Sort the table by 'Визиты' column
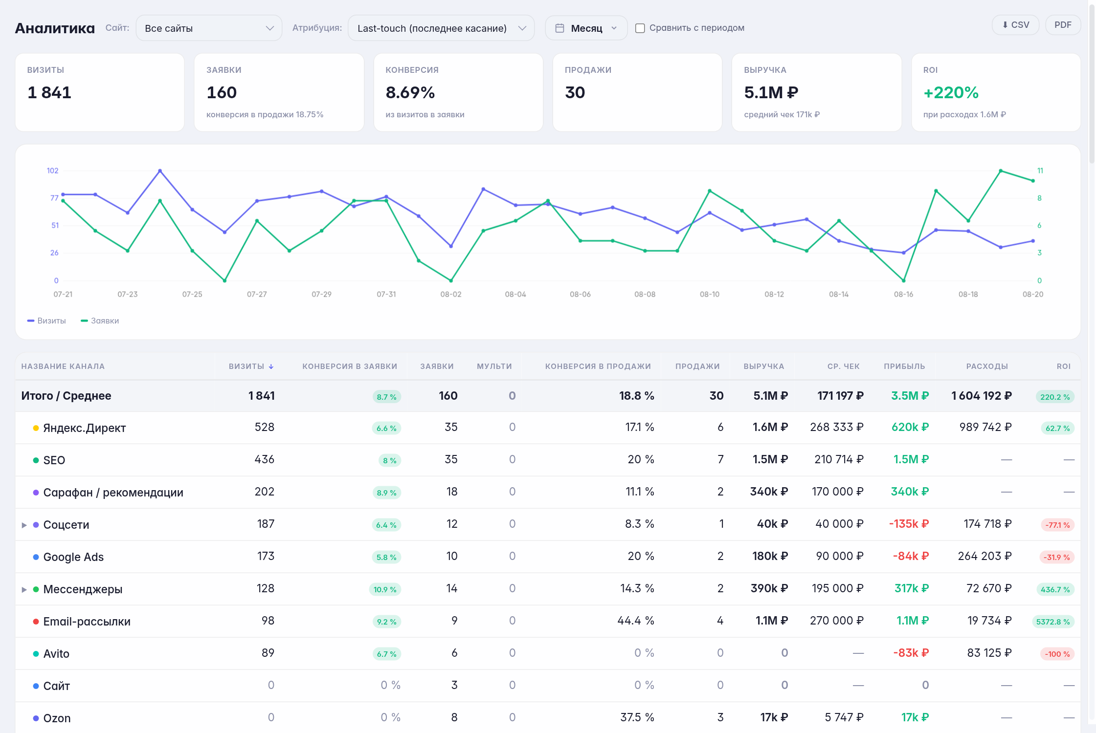The width and height of the screenshot is (1096, 733). point(251,366)
